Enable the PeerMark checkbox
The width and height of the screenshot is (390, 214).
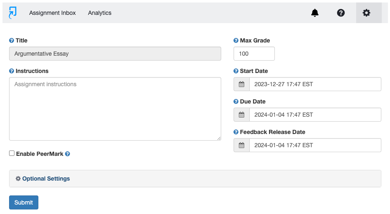(x=12, y=153)
